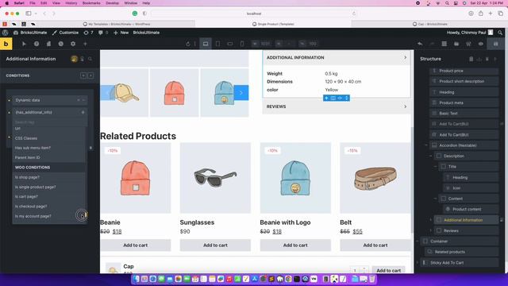508x286 pixels.
Task: Click the search tag input field
Action: (50, 122)
